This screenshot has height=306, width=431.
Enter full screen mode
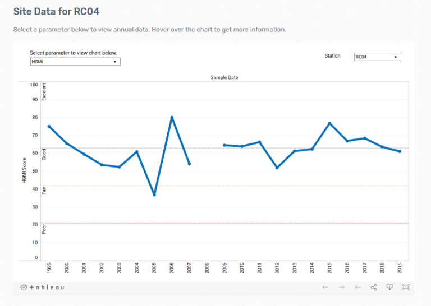(x=405, y=288)
